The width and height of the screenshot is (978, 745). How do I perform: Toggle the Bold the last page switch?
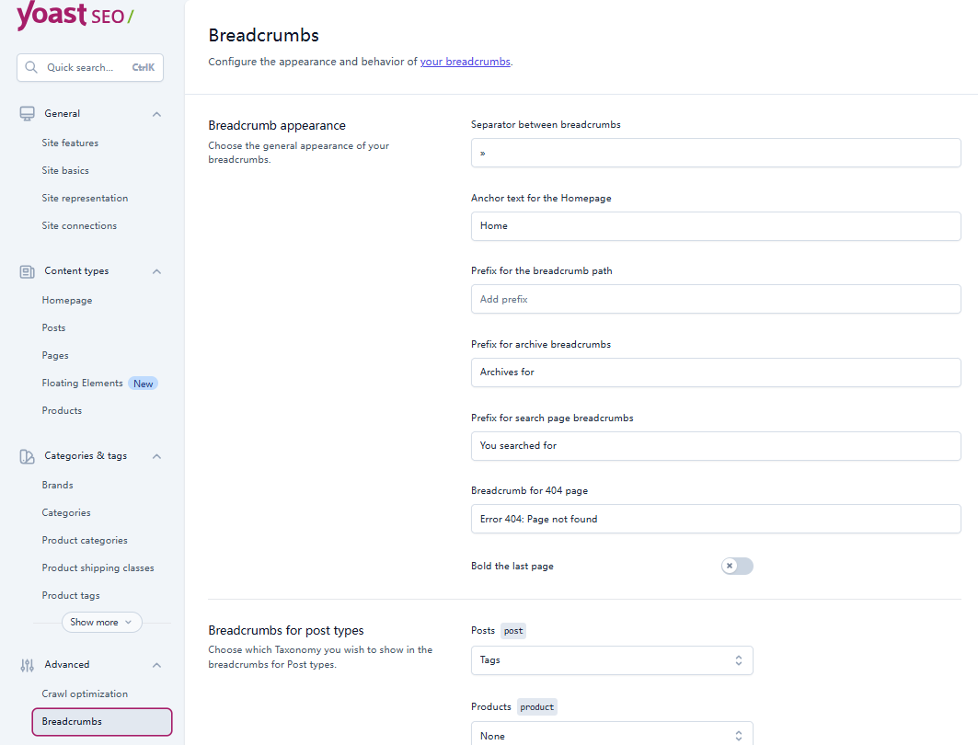click(737, 567)
